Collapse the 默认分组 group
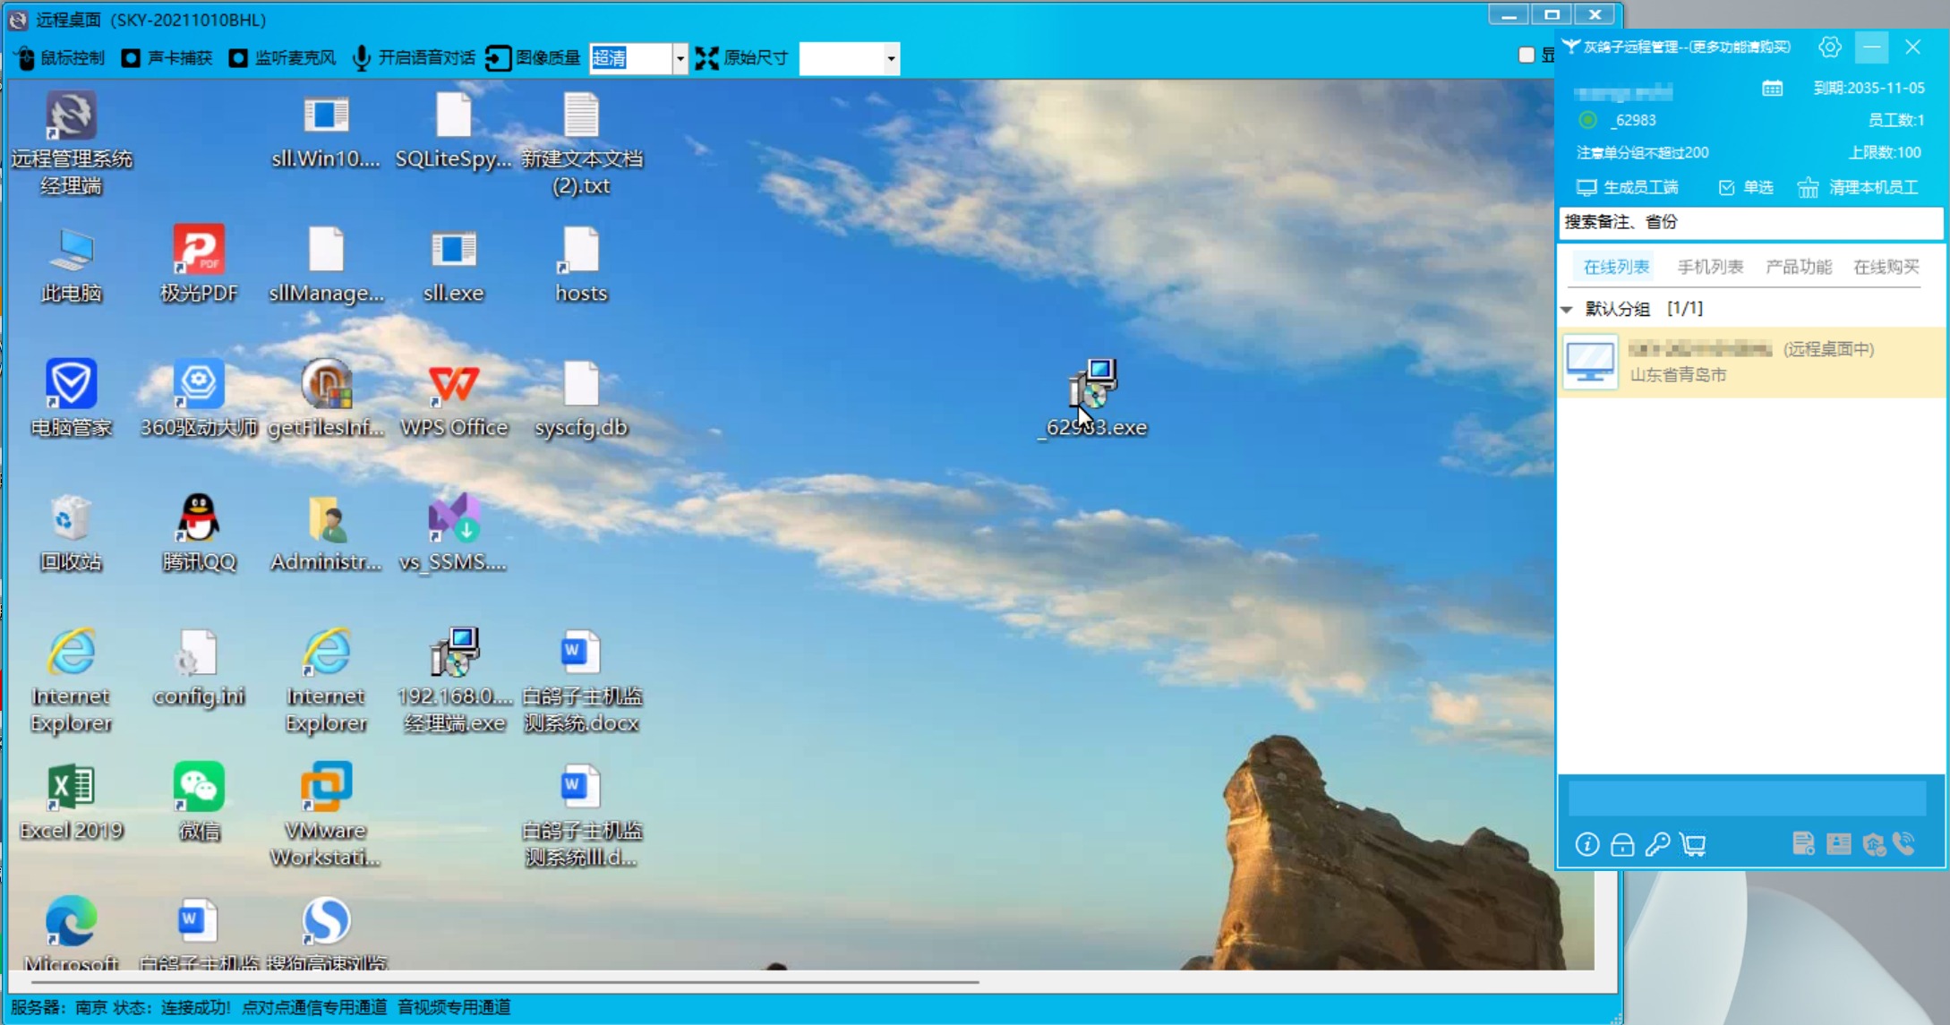 [1567, 309]
